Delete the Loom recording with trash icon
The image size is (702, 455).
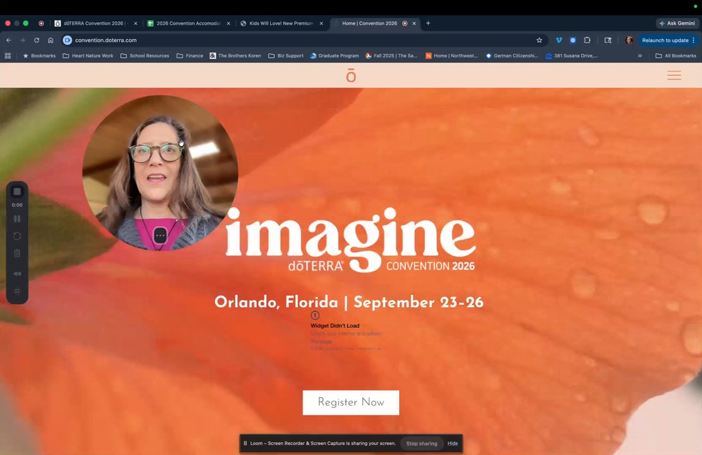click(x=17, y=253)
